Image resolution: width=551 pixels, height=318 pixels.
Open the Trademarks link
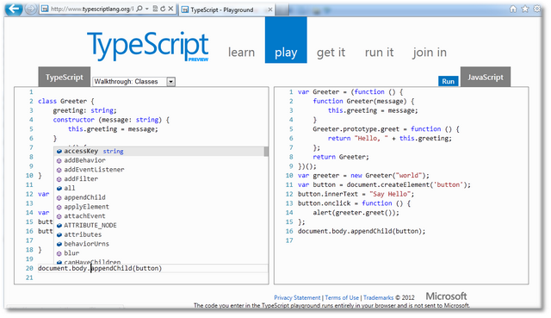tap(379, 297)
